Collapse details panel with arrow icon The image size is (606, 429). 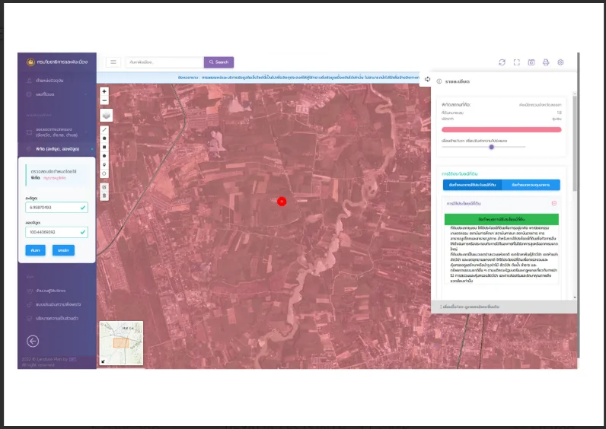427,79
